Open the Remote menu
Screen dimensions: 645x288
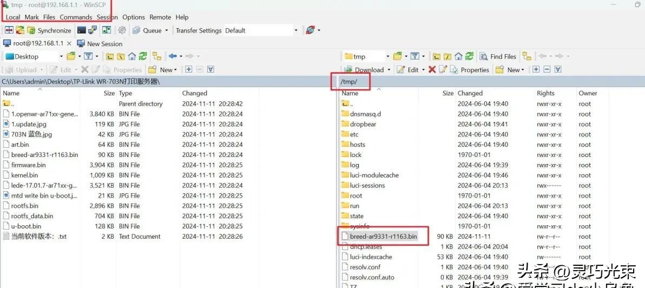pyautogui.click(x=160, y=17)
